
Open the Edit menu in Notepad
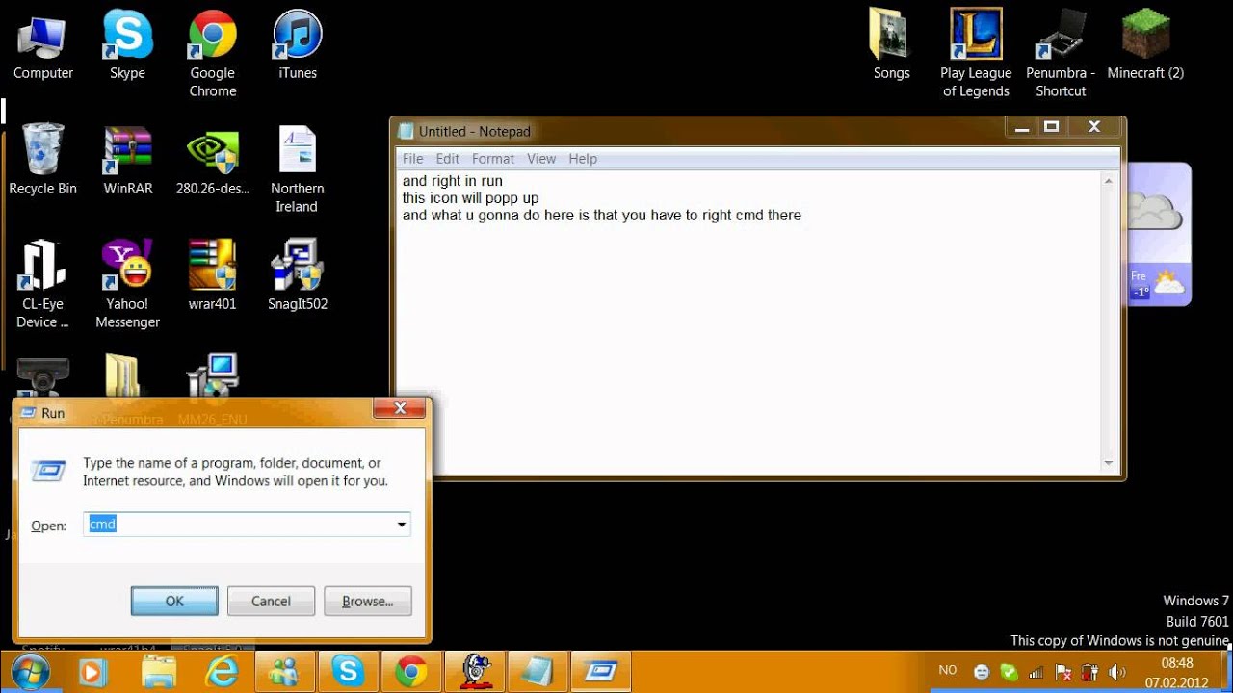[x=447, y=159]
